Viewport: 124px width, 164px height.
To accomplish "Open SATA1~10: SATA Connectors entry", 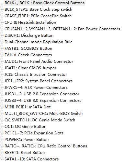I will click(x=31, y=159).
